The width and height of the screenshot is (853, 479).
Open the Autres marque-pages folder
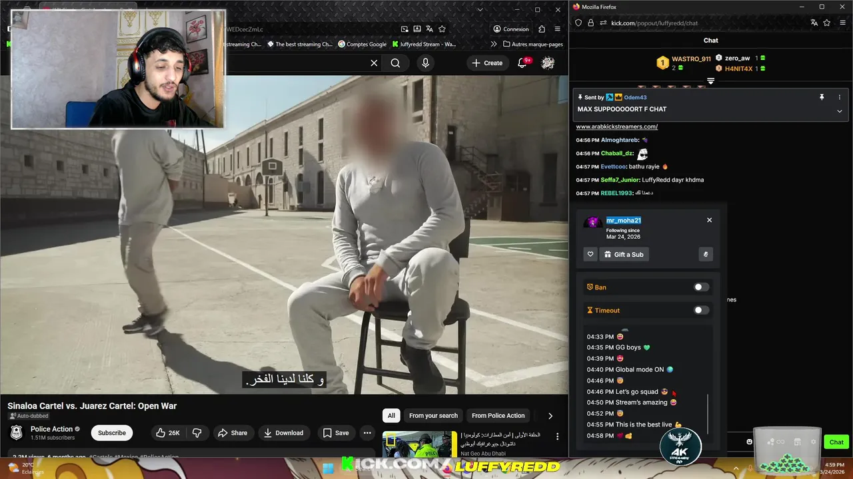(533, 45)
